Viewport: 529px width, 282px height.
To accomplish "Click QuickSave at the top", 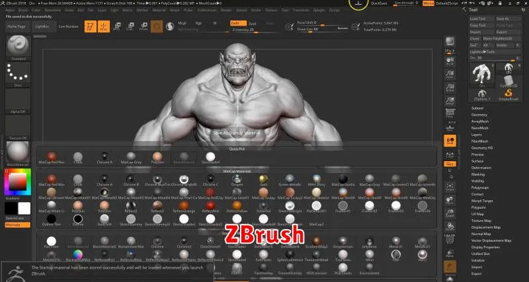I will pos(379,3).
